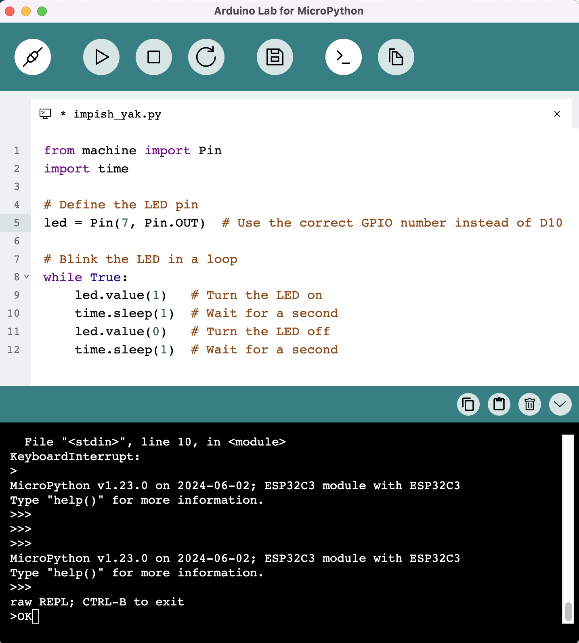This screenshot has height=643, width=579.
Task: Click the '# Turn the LED on' comment
Action: click(257, 295)
